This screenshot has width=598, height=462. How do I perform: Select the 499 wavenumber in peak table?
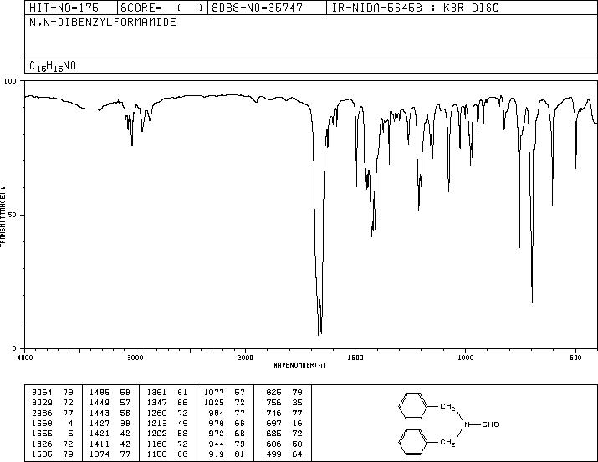tap(273, 454)
